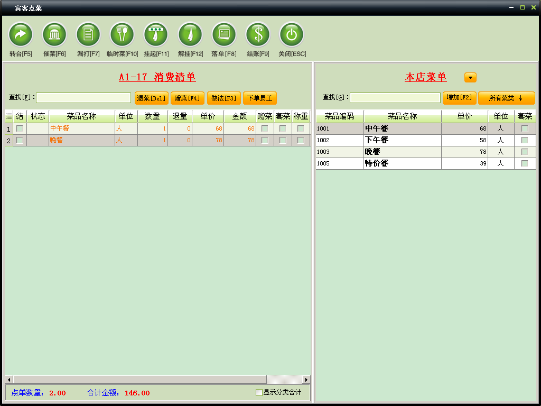
Task: Toggle 赠菜 checkbox for 晚餐 order row
Action: [265, 140]
